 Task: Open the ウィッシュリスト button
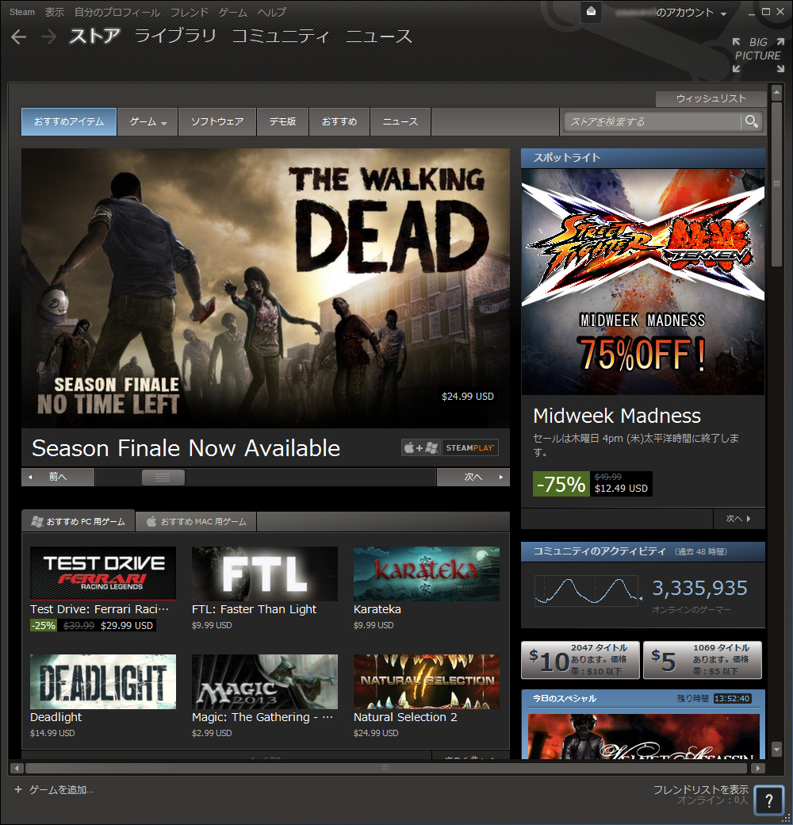[711, 98]
